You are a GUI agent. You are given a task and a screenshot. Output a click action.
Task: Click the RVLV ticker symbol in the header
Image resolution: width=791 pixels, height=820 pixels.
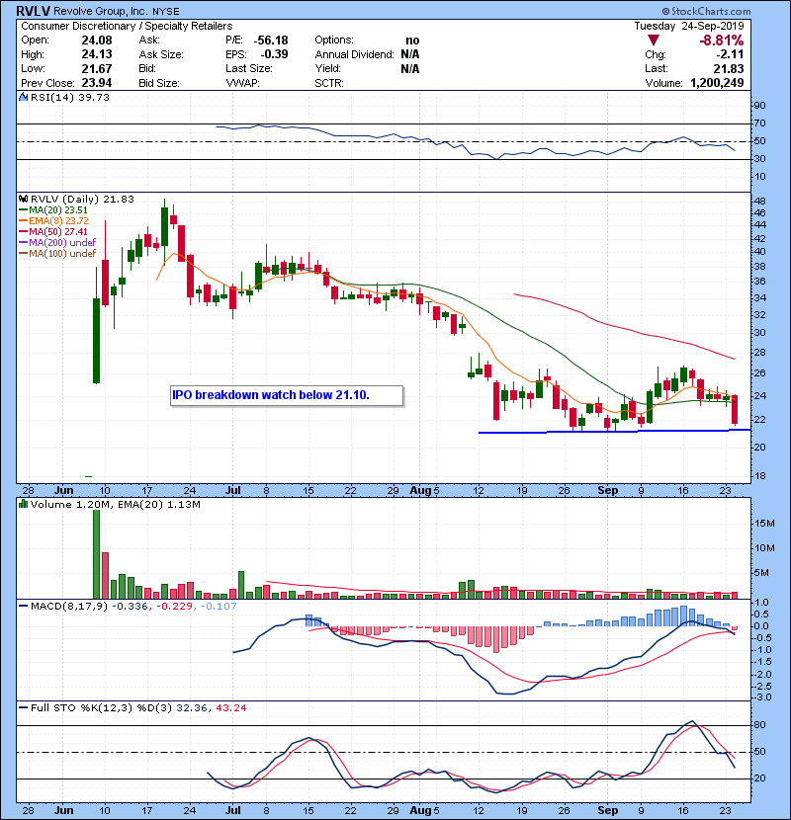tap(33, 11)
